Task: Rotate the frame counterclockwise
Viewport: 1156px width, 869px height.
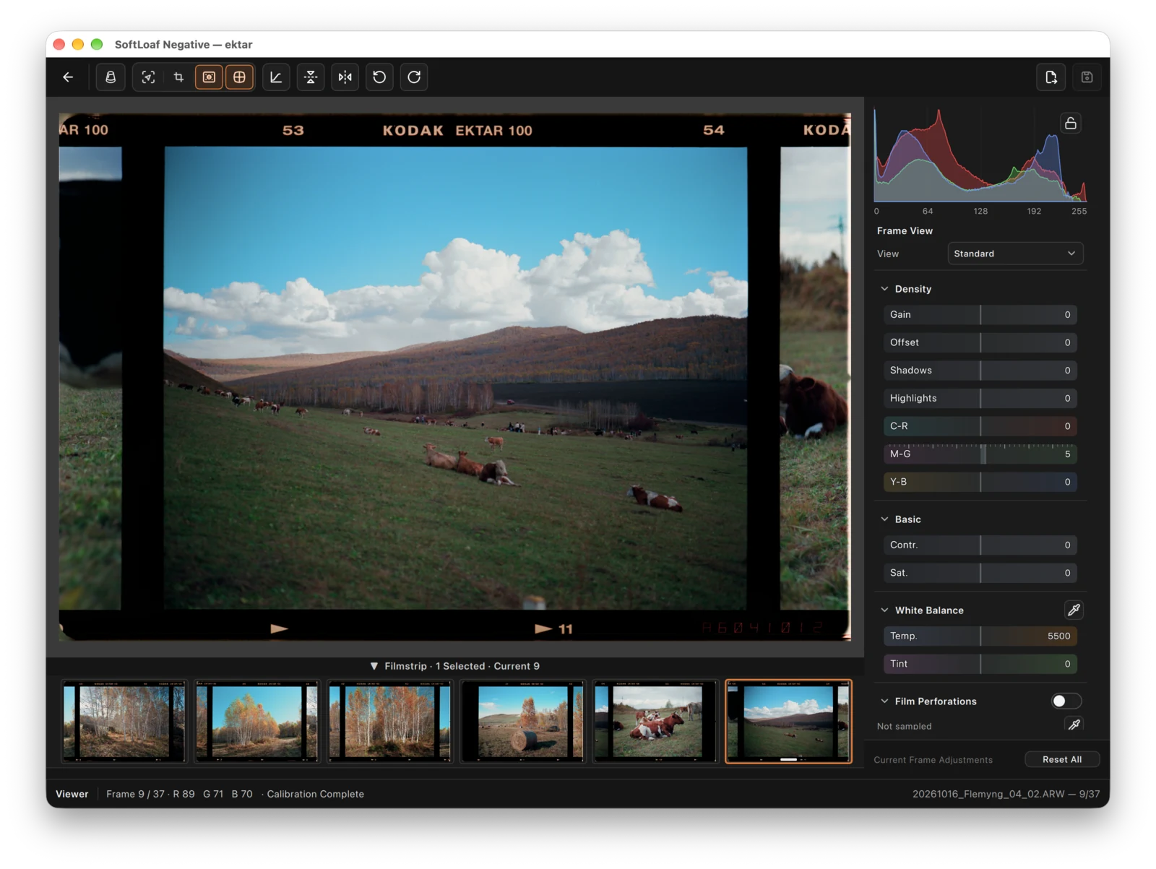Action: [x=379, y=77]
